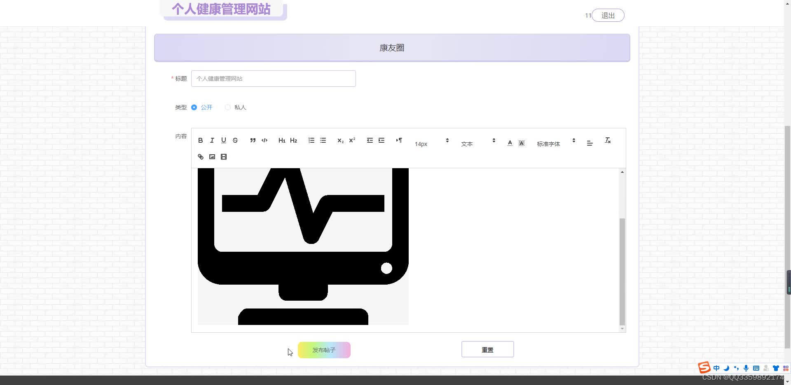Click the editor scrollbar down arrow
Viewport: 791px width, 385px height.
coord(622,329)
